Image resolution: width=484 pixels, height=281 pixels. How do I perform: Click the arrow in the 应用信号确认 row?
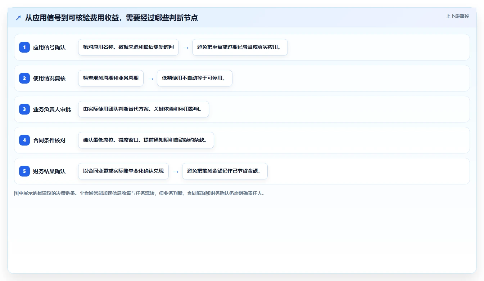(186, 48)
